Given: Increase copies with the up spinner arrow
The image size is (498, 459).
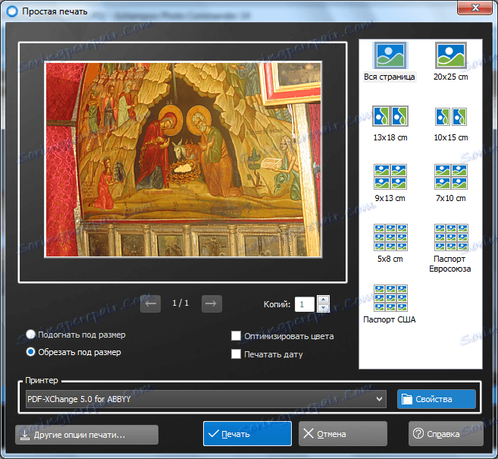Looking at the screenshot, I should (324, 300).
